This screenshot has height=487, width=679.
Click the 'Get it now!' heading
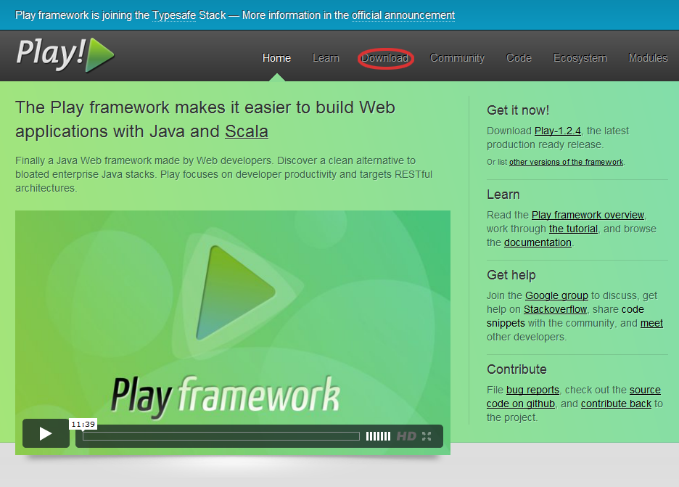(x=518, y=110)
